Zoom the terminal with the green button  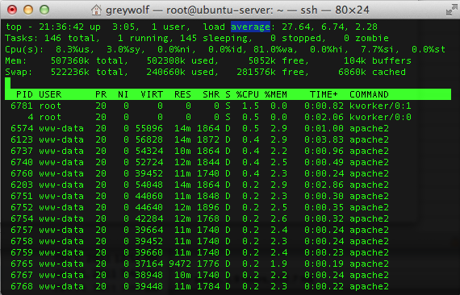44,10
